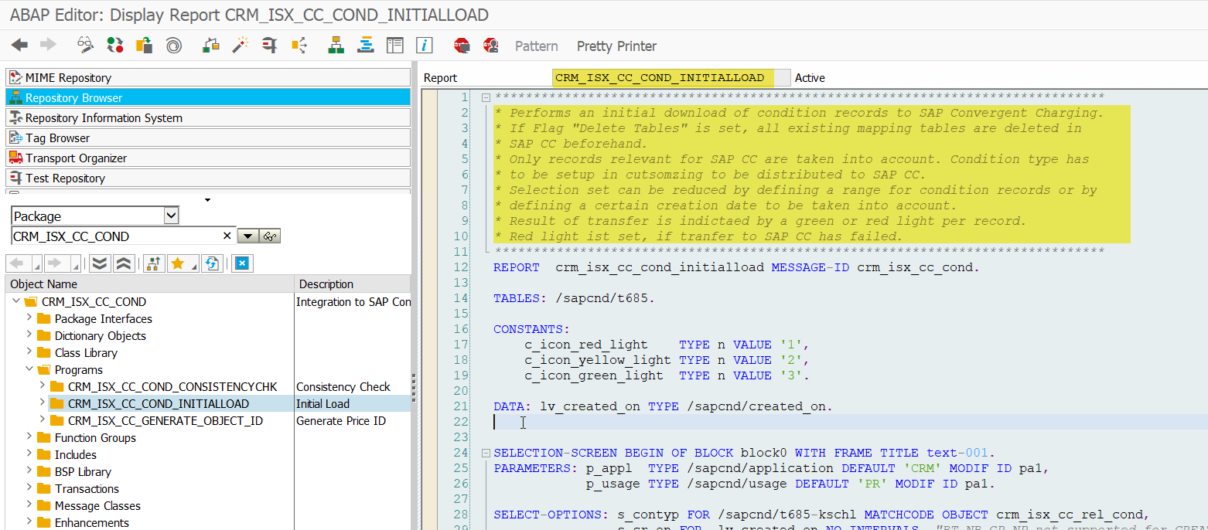The image size is (1208, 530).
Task: Add the object to favorites with the star
Action: click(178, 262)
